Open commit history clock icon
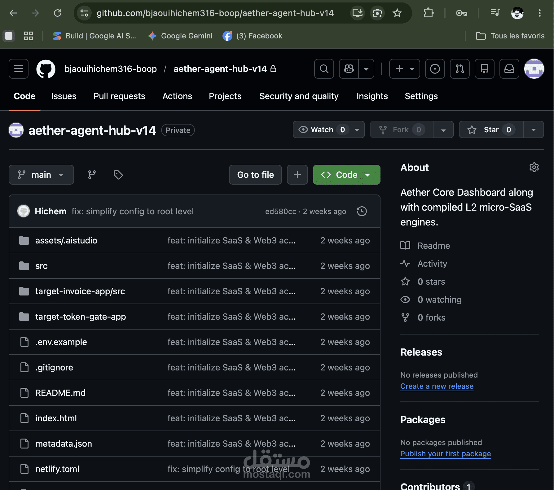Screen dimensions: 554x490 click(362, 212)
